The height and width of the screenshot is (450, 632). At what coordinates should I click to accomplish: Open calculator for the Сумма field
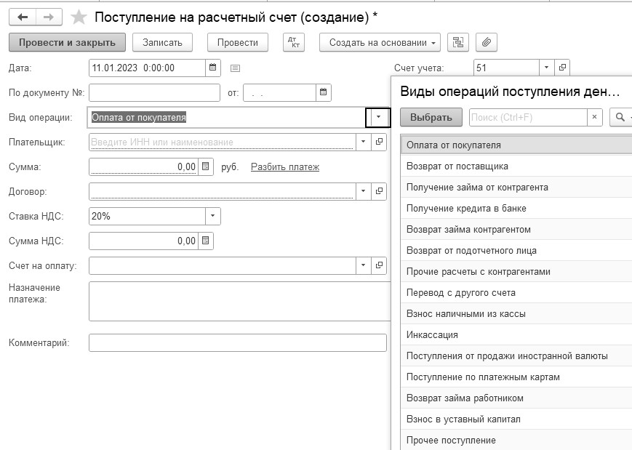tap(206, 166)
